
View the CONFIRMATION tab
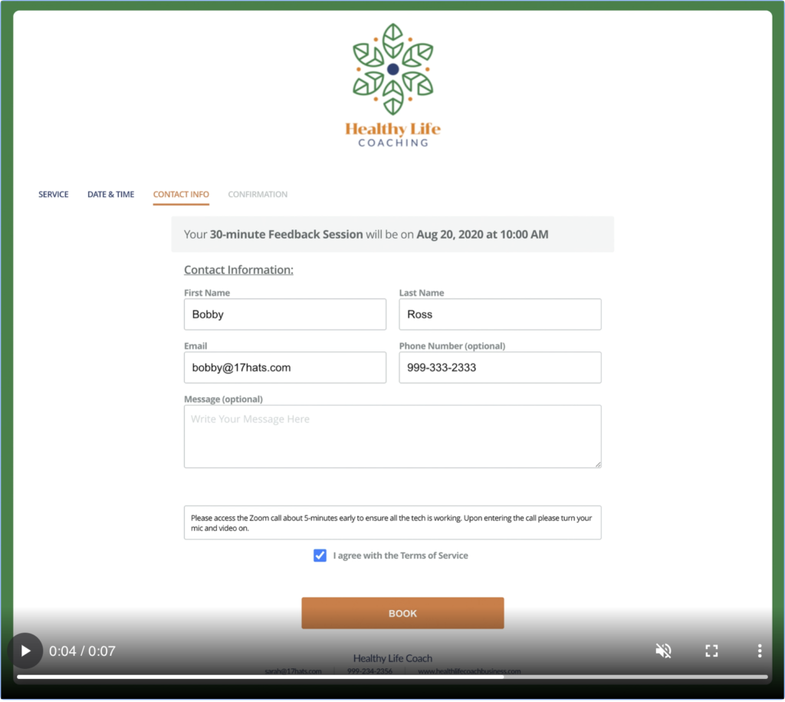click(258, 194)
